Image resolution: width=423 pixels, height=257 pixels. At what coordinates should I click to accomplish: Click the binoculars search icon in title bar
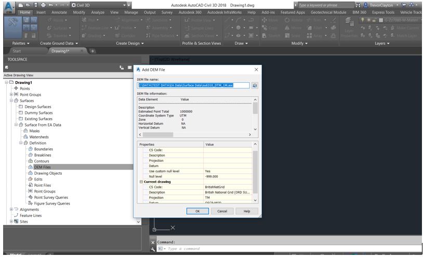point(358,5)
